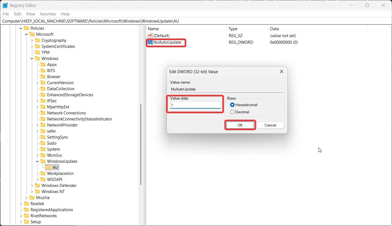Open the Edit menu
Viewport: 392px width, 226px height.
(x=18, y=14)
